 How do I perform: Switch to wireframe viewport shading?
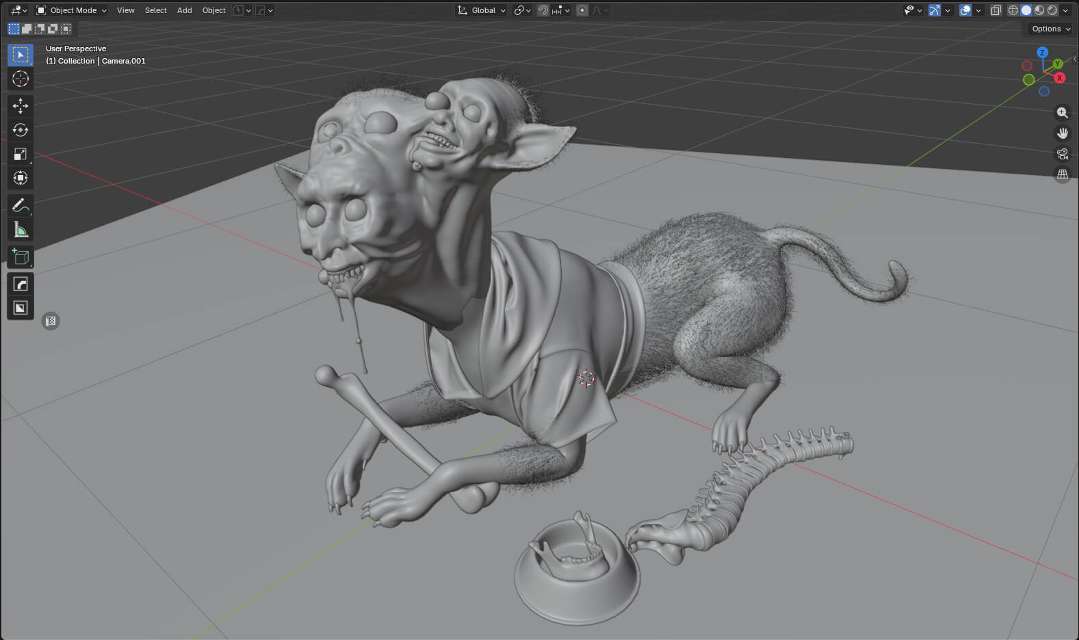tap(1013, 10)
